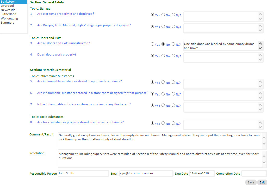Choose No for exit signs question 1
Viewport: 267px width, 185px height.
pyautogui.click(x=163, y=15)
